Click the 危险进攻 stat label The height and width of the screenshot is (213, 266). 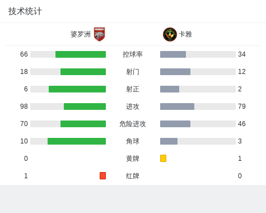(x=133, y=124)
